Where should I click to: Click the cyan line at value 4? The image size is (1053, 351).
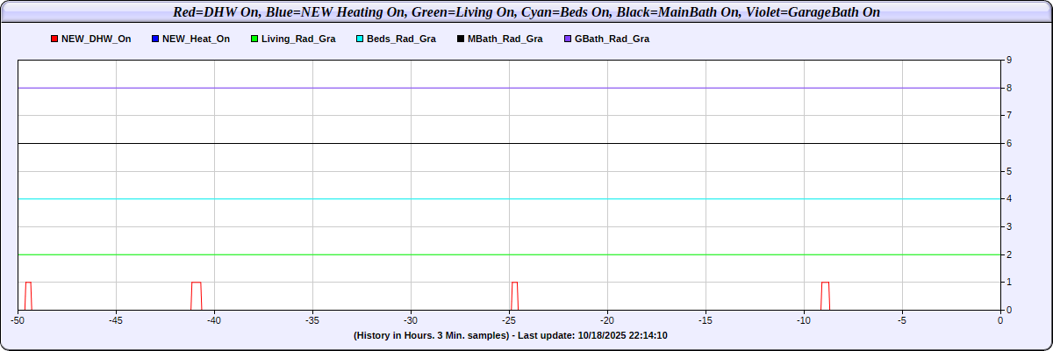tap(509, 199)
